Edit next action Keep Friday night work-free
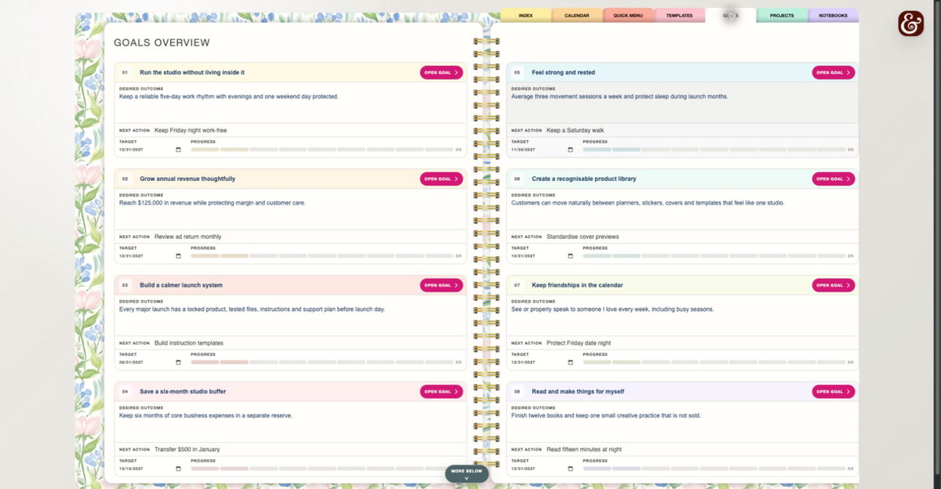The image size is (941, 489). [191, 130]
